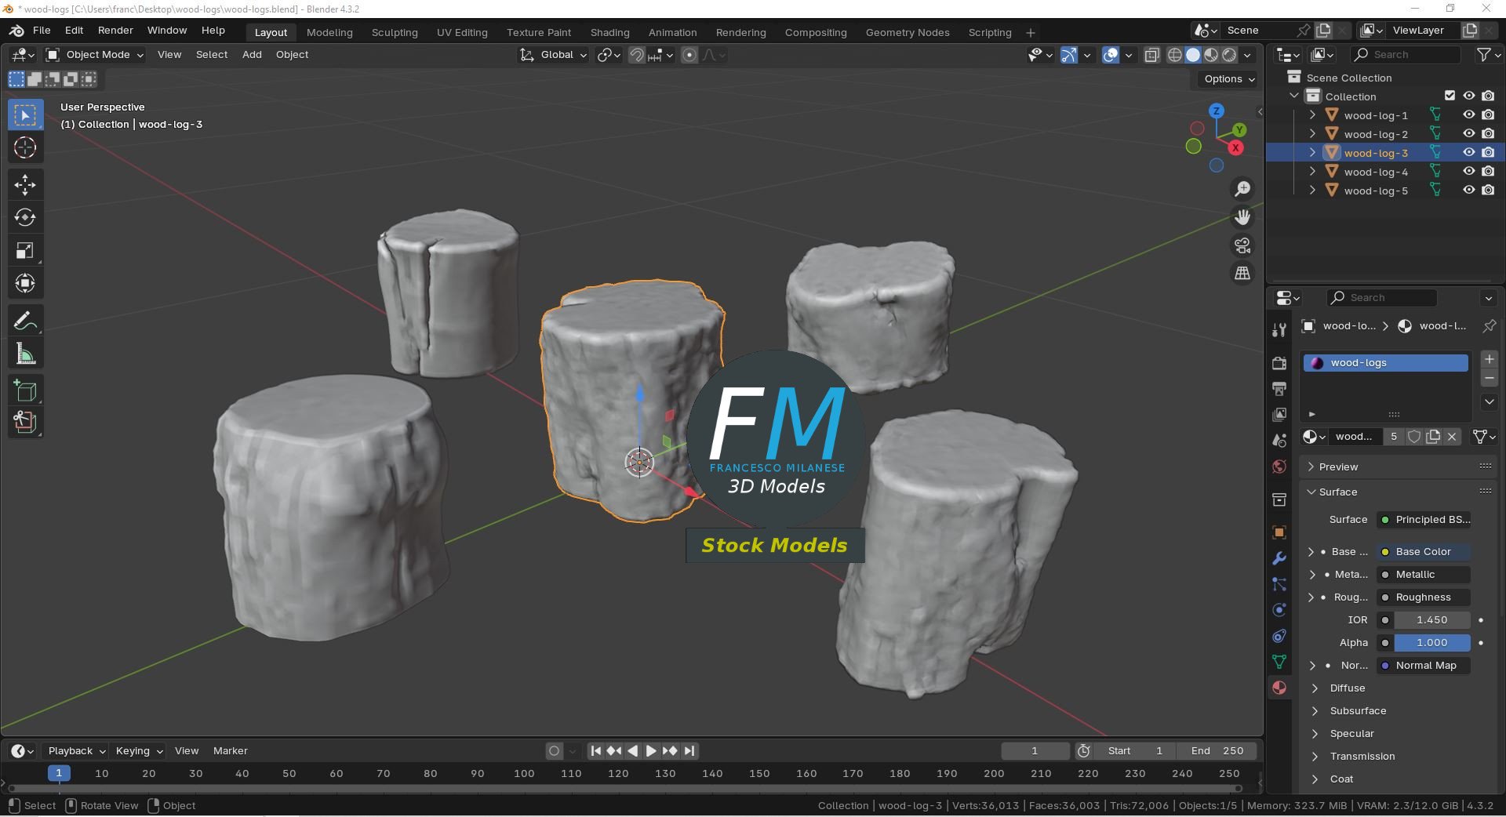
Task: Open the Output properties tab
Action: (1279, 389)
